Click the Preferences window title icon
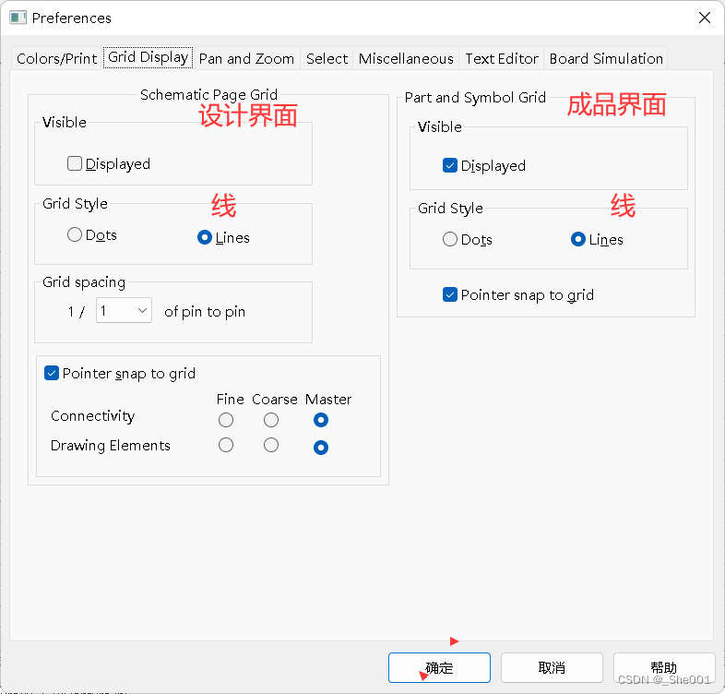Viewport: 725px width, 694px height. [18, 18]
